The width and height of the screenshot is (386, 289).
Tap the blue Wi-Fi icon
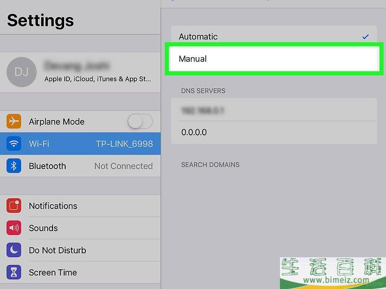tap(14, 143)
